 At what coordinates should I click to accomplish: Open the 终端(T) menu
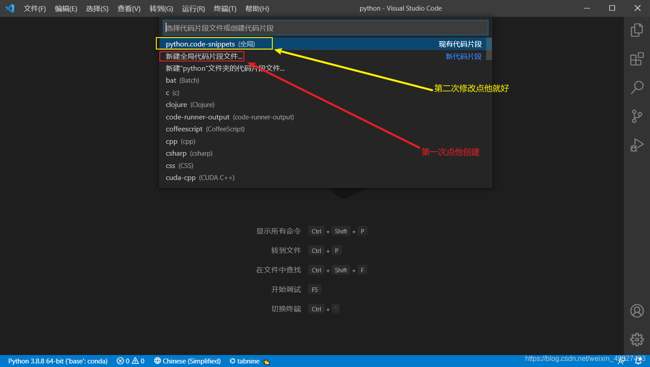pyautogui.click(x=225, y=9)
